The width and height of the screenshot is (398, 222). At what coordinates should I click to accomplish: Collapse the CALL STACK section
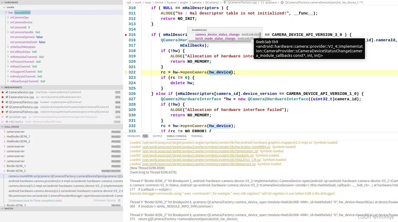click(2, 127)
